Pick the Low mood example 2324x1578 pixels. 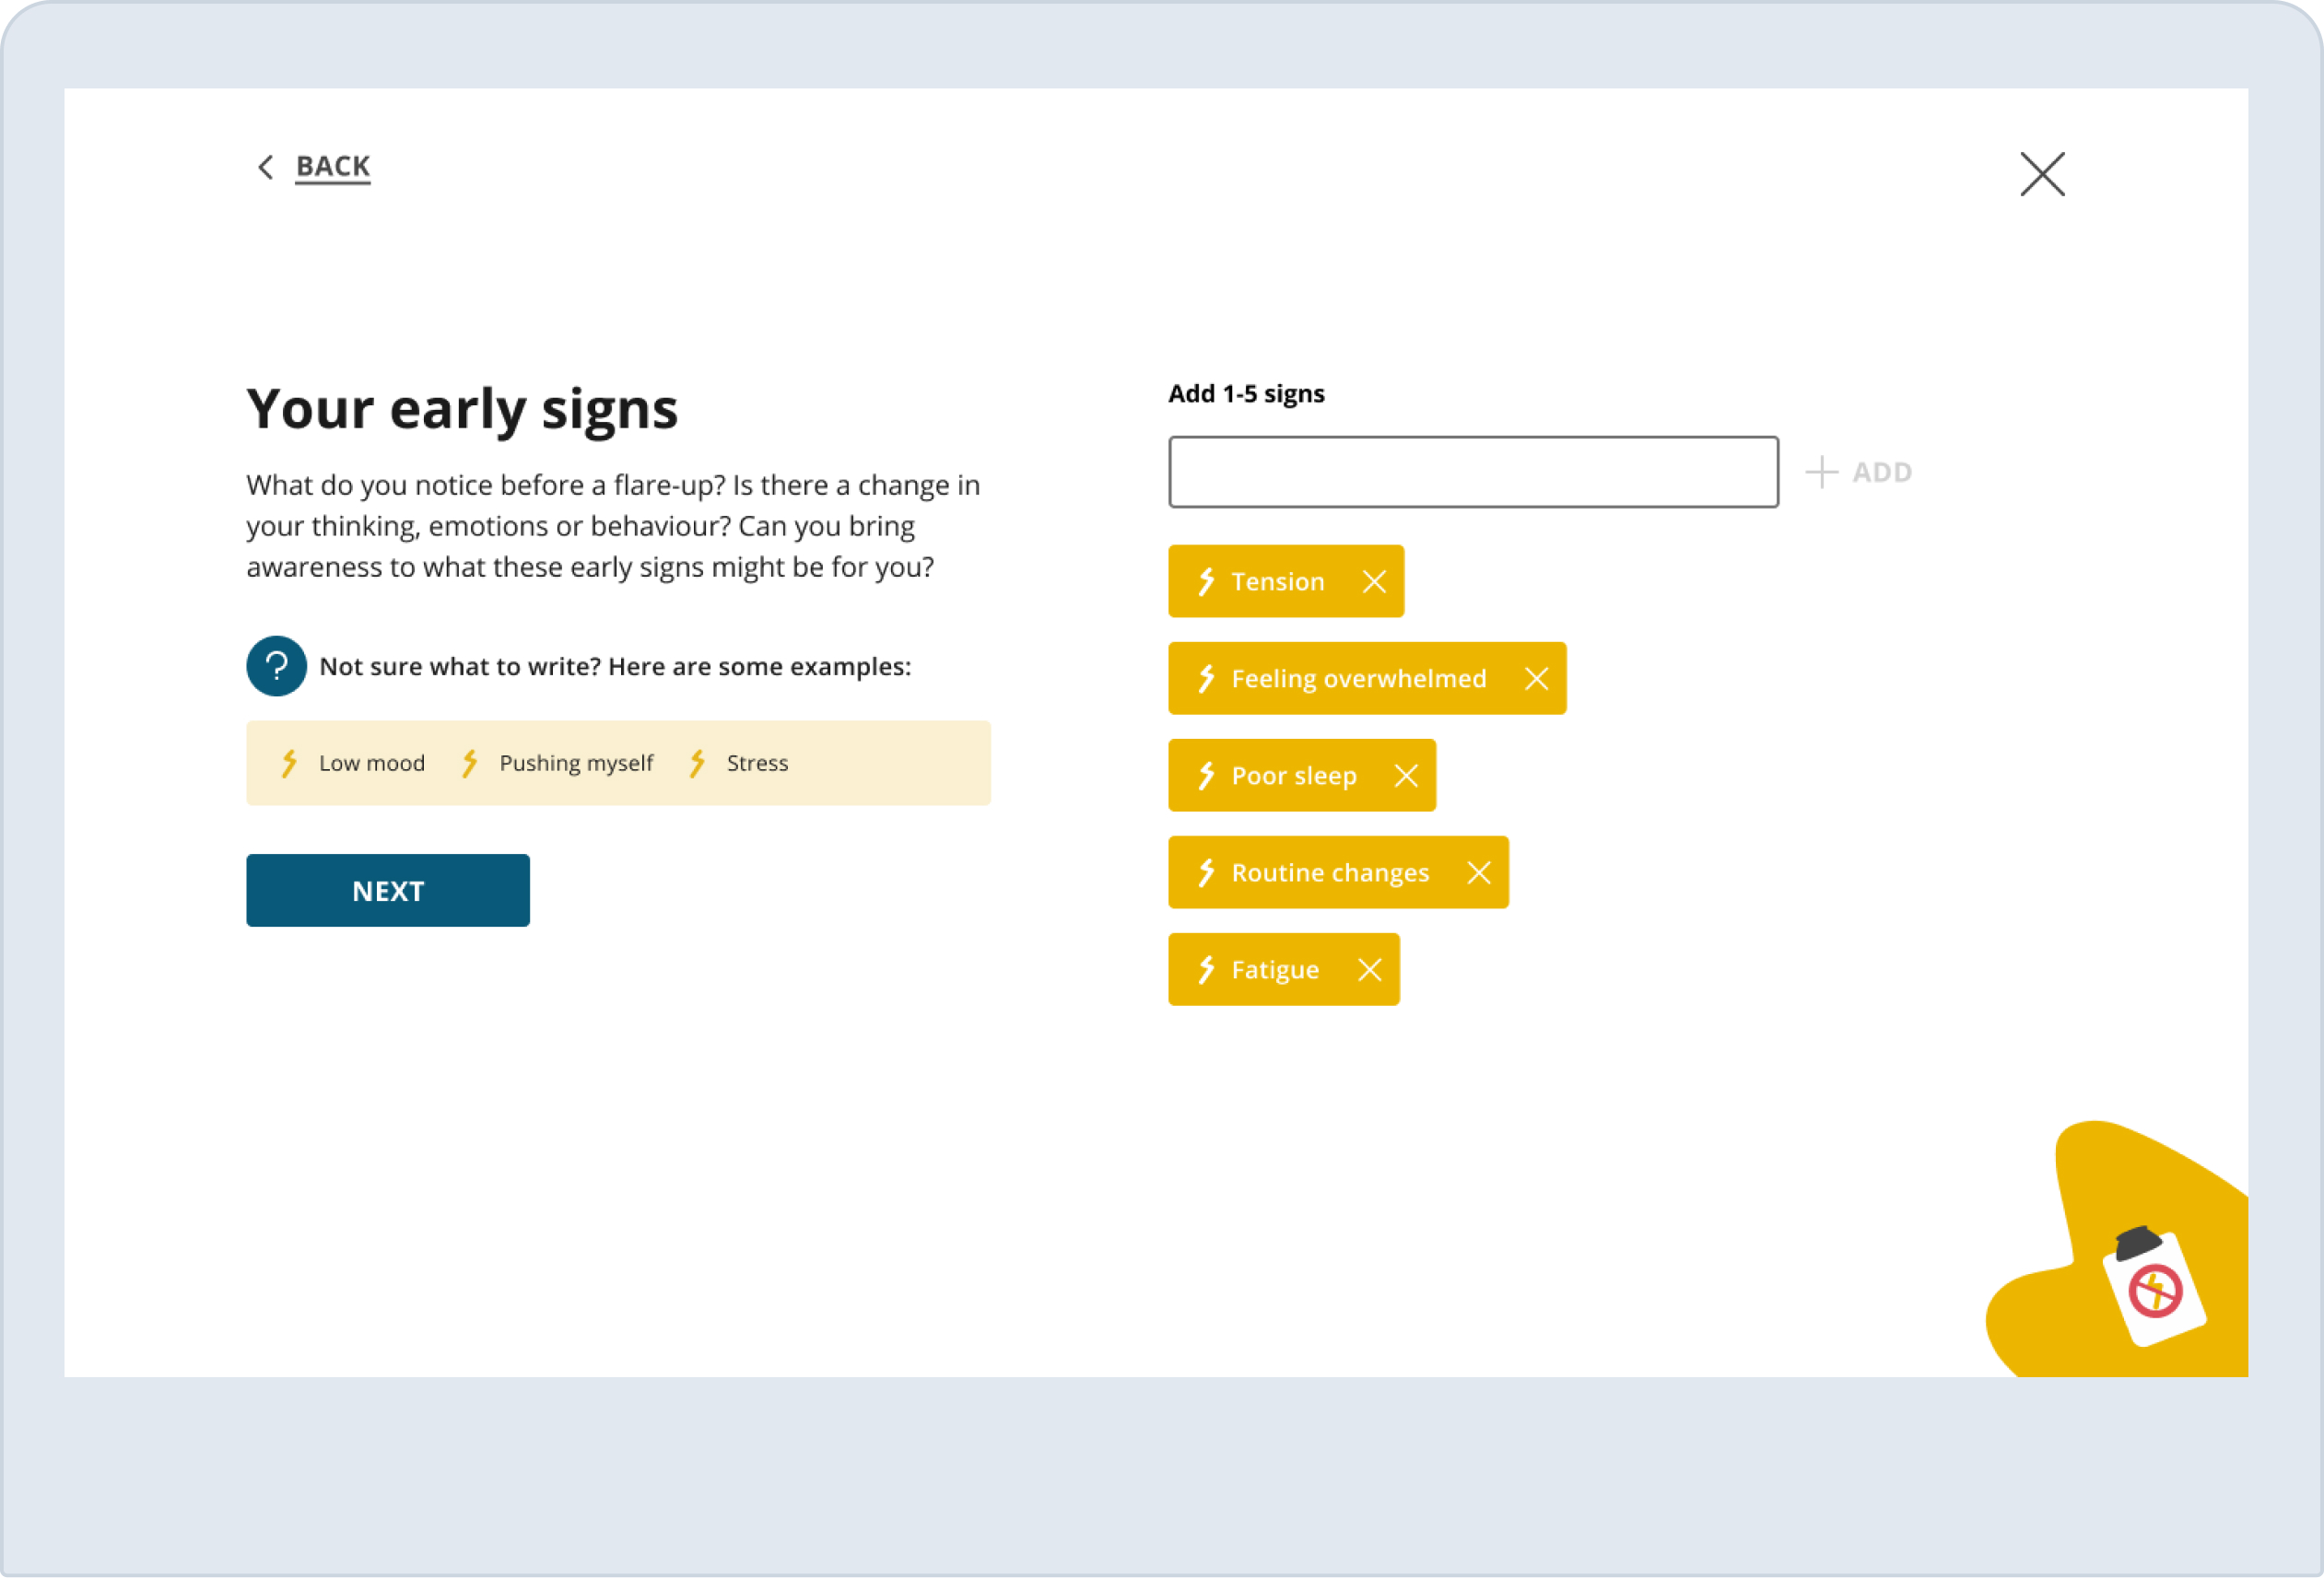371,764
